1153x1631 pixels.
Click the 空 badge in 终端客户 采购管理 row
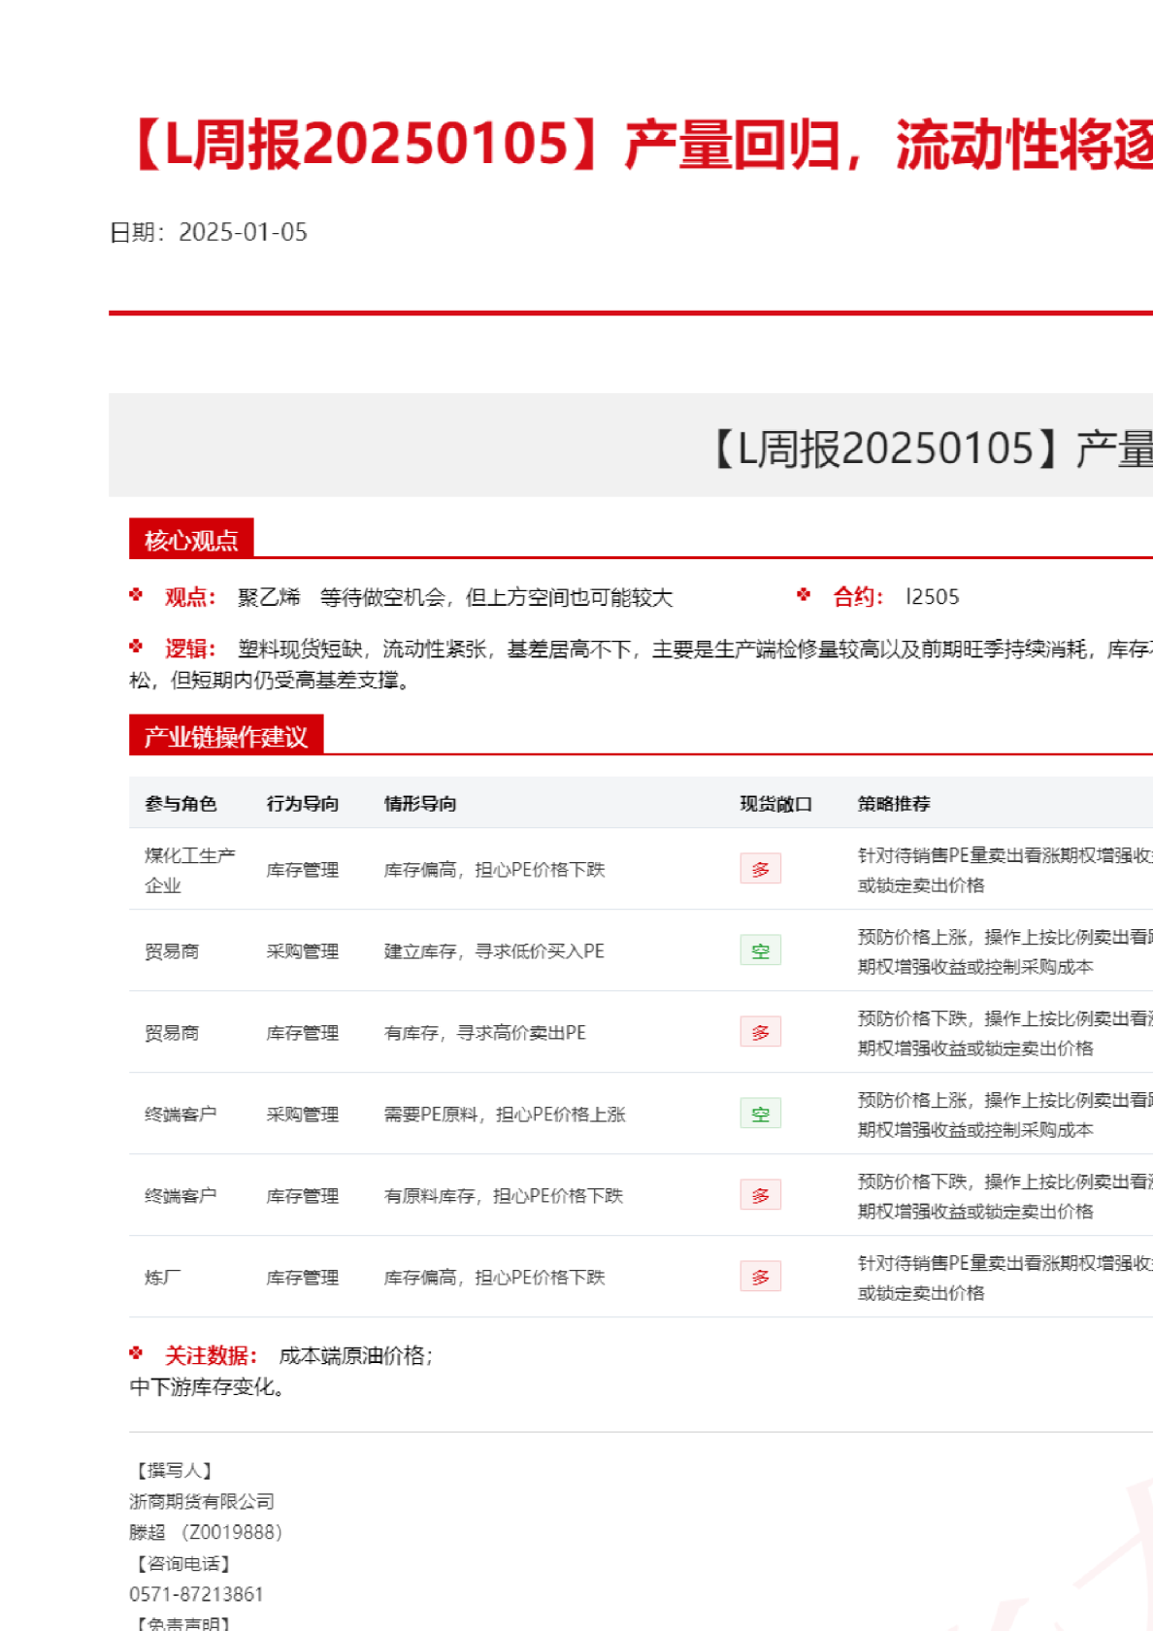tap(760, 1114)
